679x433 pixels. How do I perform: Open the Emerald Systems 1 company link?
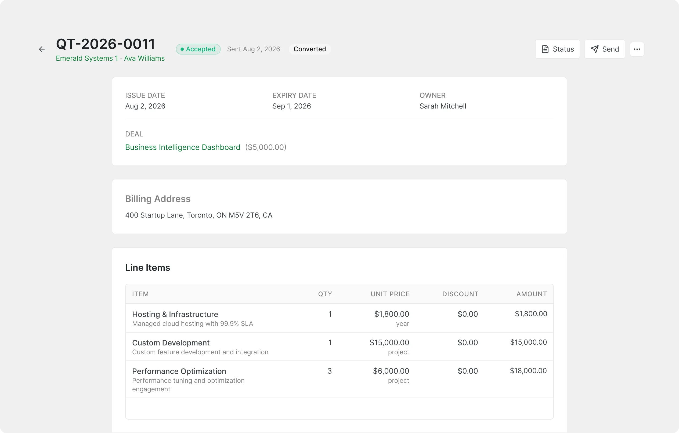(x=87, y=58)
